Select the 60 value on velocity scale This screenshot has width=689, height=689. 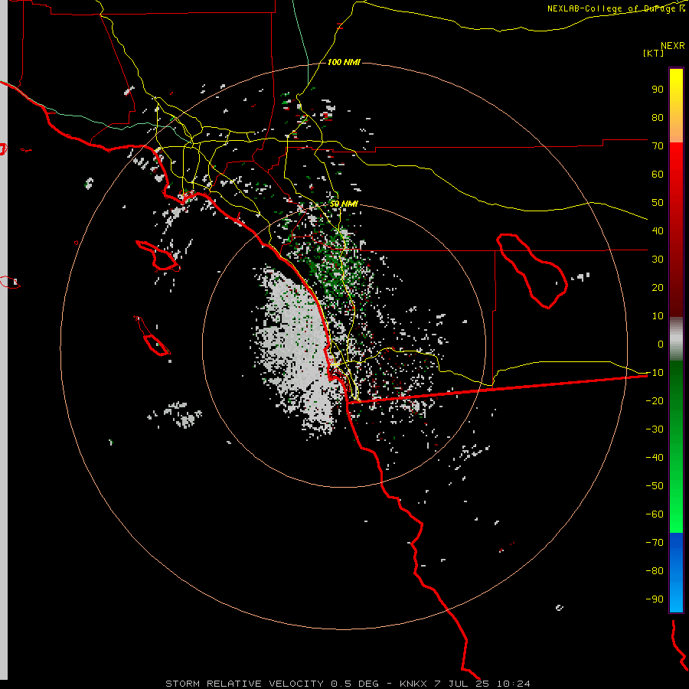coord(658,174)
